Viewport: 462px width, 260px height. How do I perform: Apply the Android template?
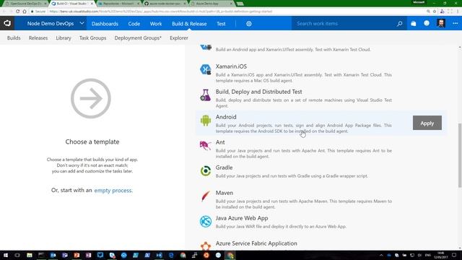[427, 123]
